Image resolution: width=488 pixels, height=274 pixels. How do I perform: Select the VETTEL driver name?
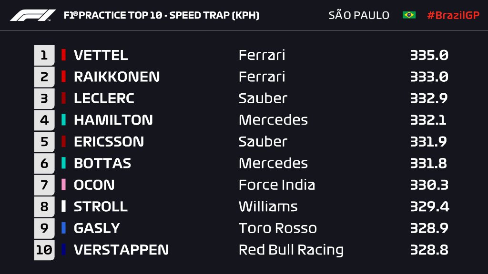click(x=101, y=55)
